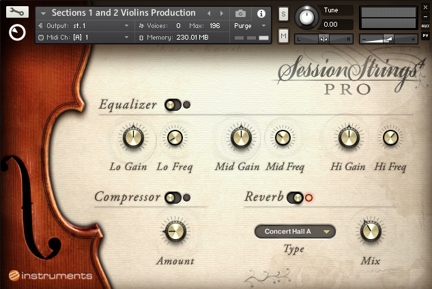
Task: Go to the previous instrument preset arrow
Action: pos(209,13)
